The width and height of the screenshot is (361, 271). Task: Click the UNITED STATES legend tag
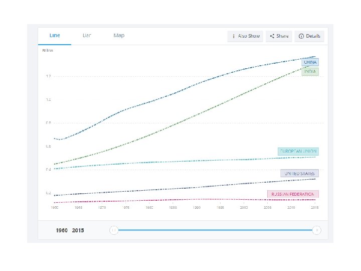coord(299,173)
